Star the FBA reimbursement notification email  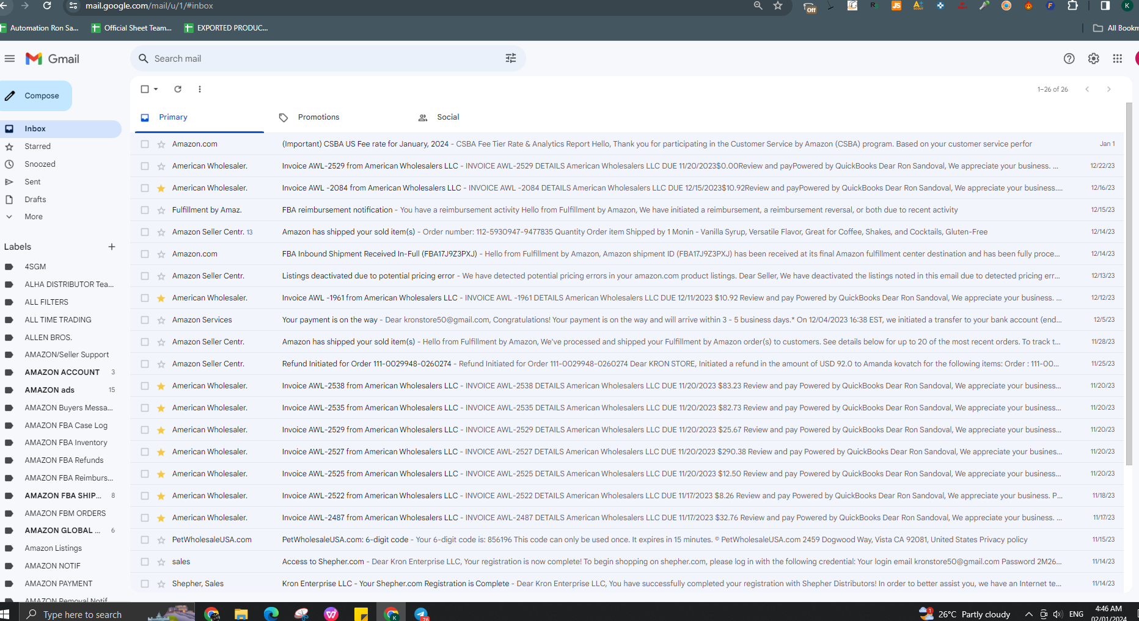click(x=161, y=210)
